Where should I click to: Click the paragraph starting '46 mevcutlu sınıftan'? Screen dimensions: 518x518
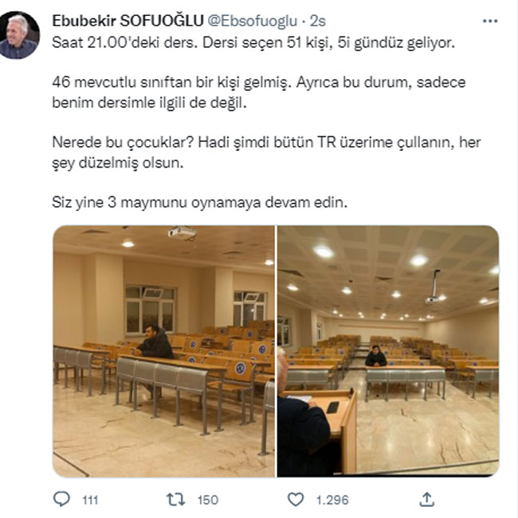click(x=259, y=93)
